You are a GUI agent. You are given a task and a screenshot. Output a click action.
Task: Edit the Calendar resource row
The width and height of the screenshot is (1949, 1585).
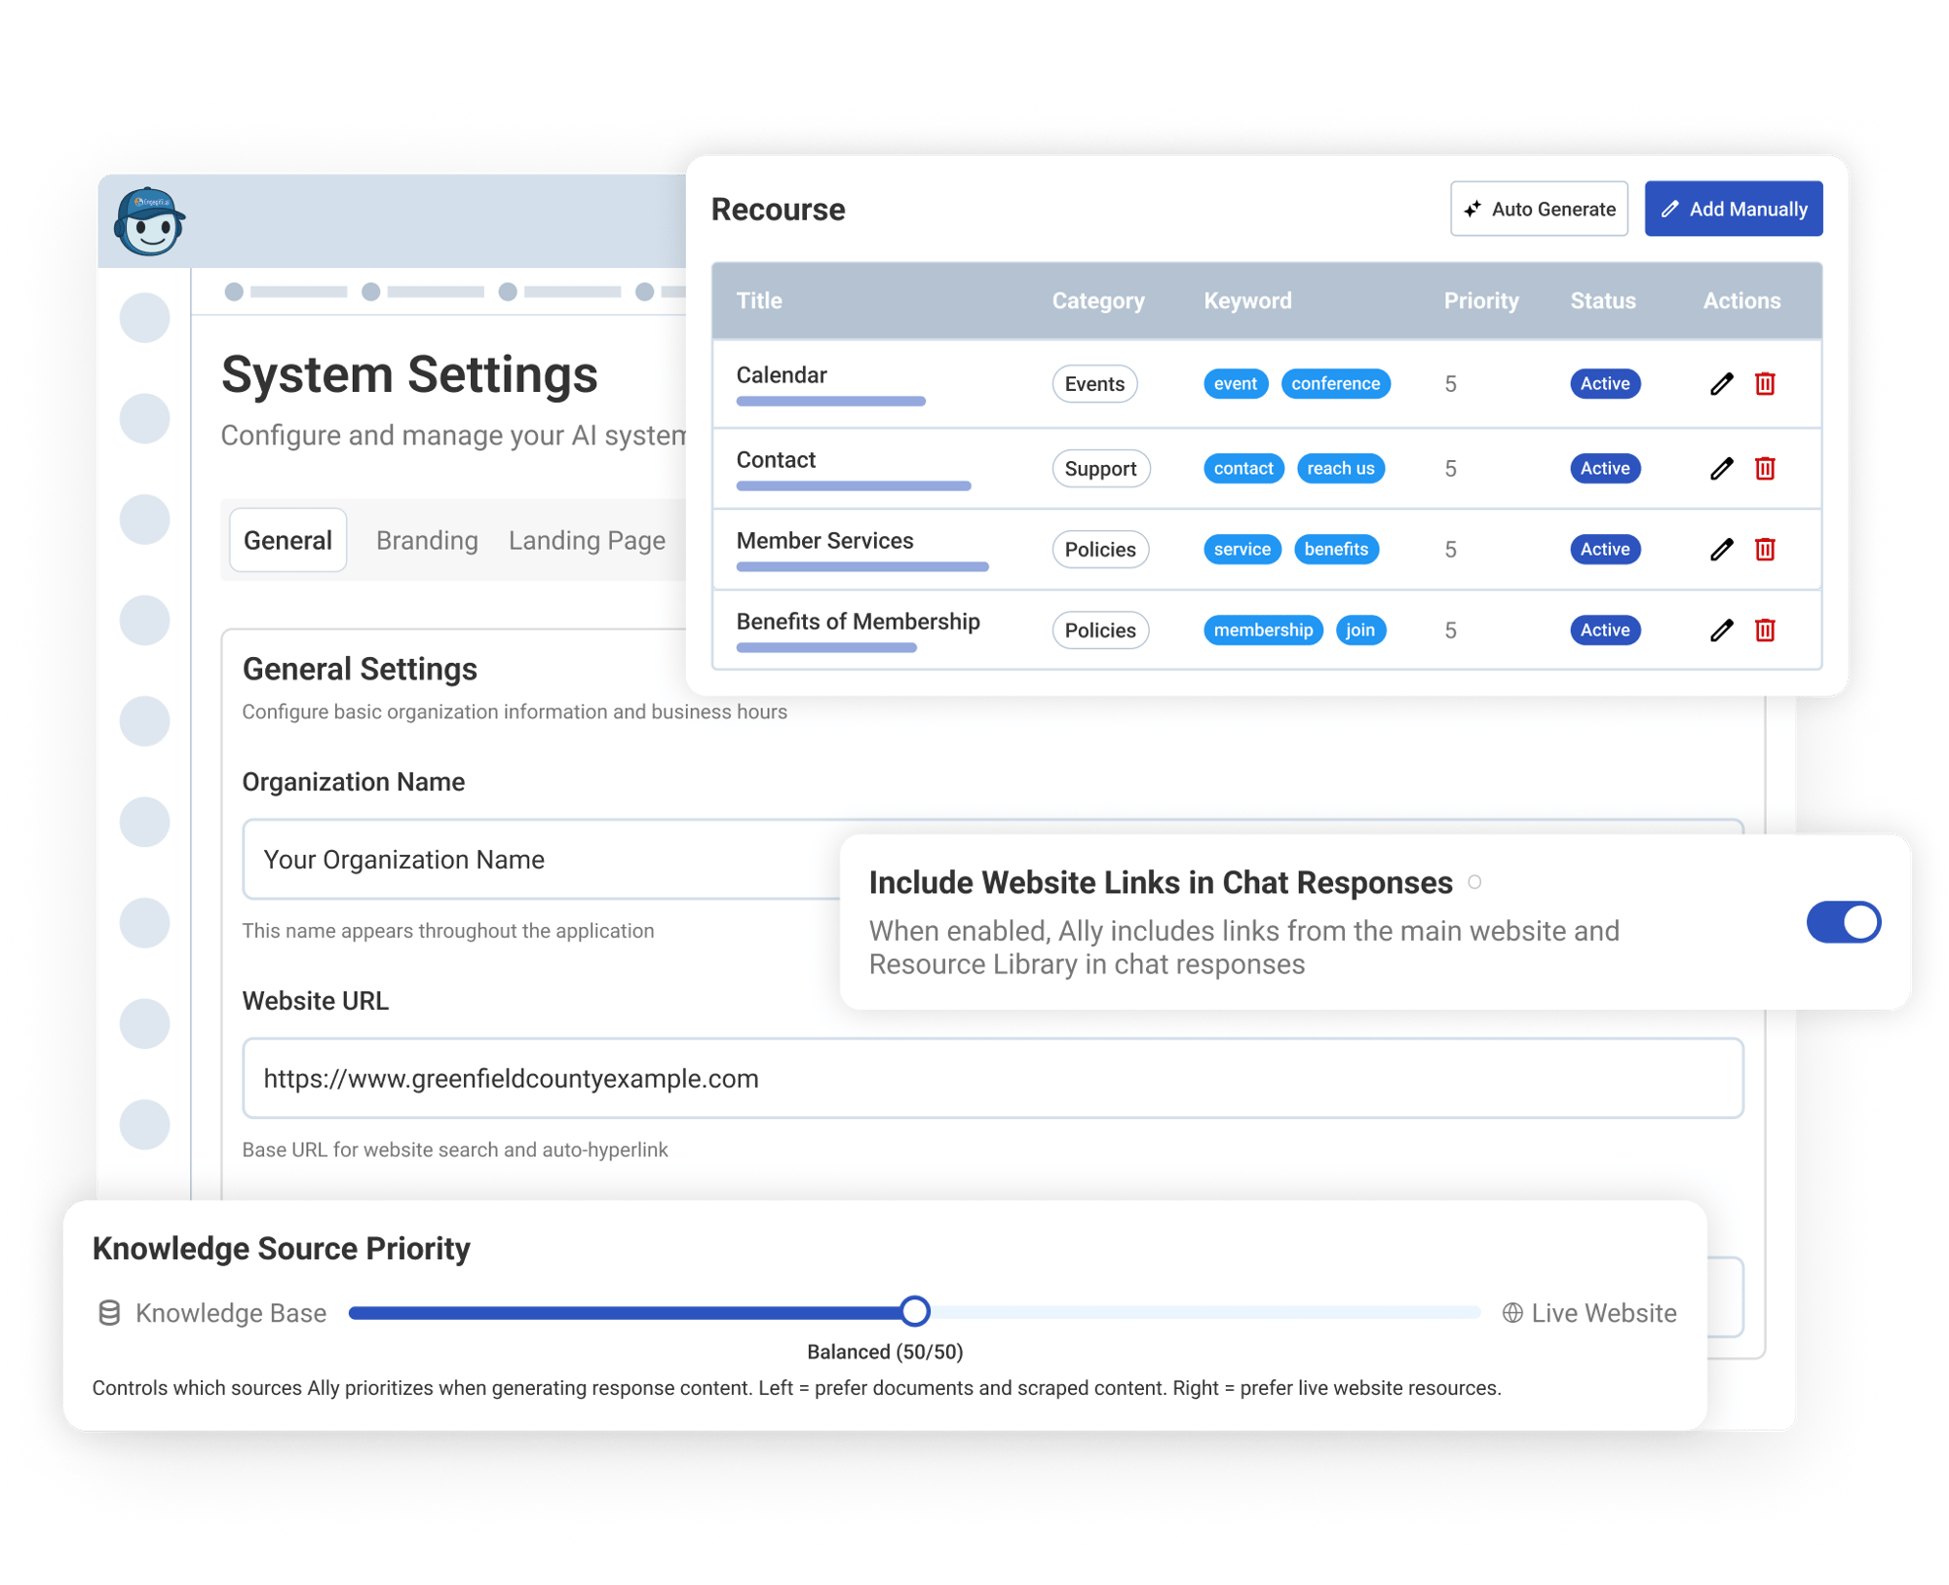(x=1721, y=384)
